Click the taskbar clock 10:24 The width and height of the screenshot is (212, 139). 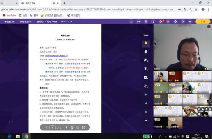click(197, 135)
